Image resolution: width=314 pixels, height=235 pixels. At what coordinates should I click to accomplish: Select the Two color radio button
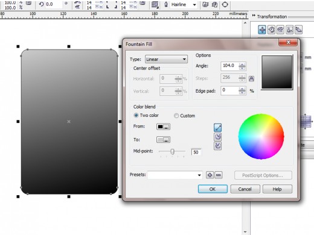tap(136, 115)
